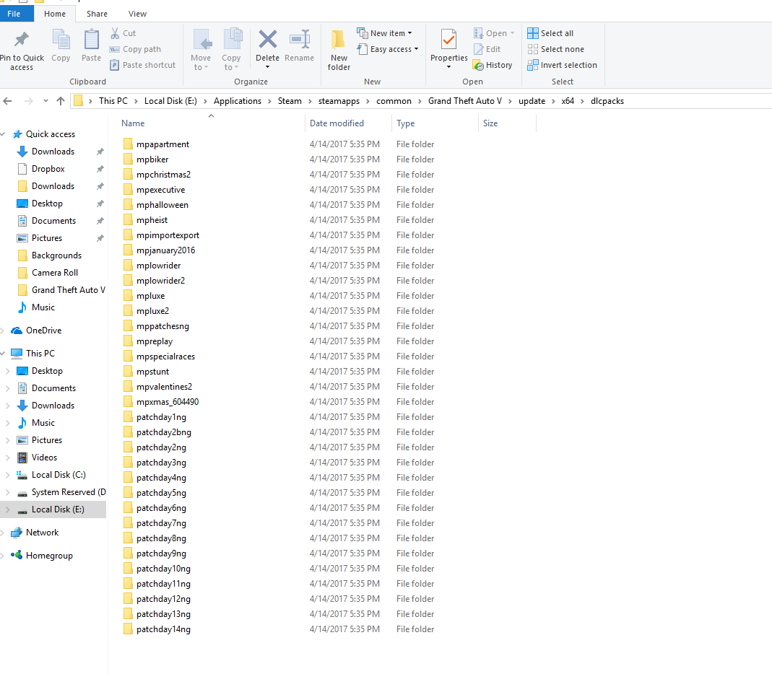Open recent locations dropdown arrow
Image resolution: width=772 pixels, height=674 pixels.
pos(45,101)
